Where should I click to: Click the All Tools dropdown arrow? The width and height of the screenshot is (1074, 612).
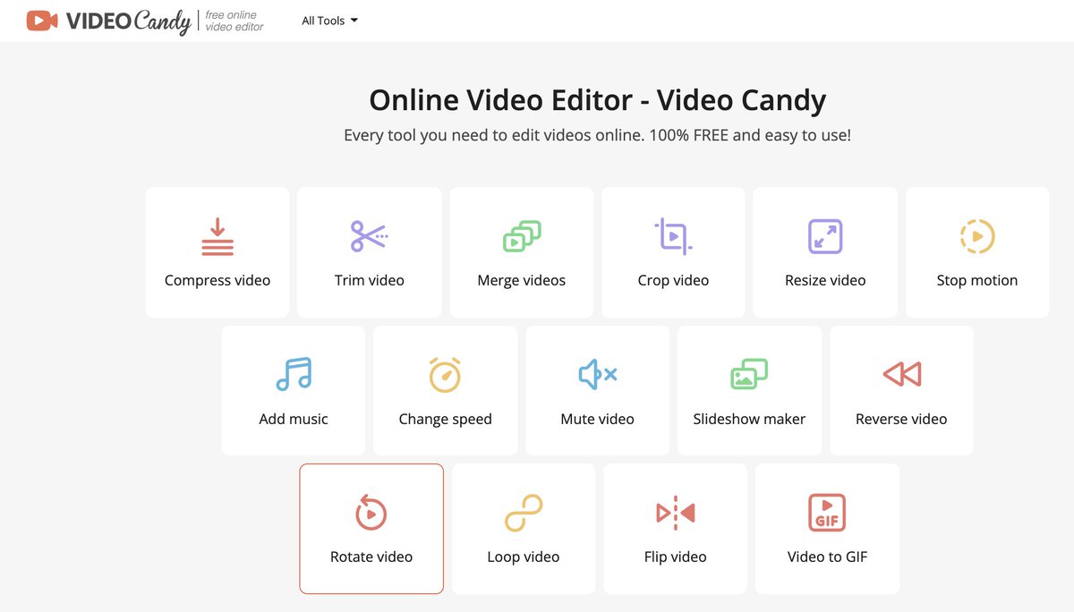pos(354,21)
